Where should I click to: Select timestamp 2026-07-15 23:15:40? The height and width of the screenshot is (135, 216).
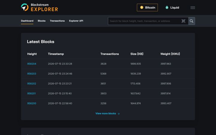coord(60,94)
